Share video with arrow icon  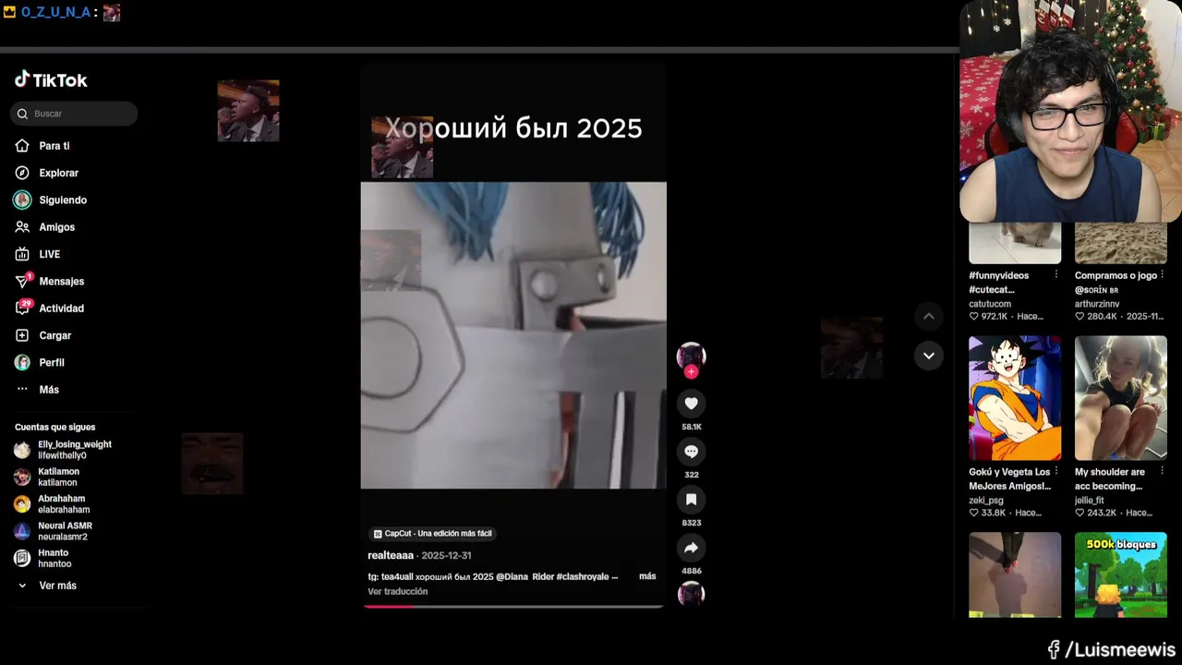point(691,548)
